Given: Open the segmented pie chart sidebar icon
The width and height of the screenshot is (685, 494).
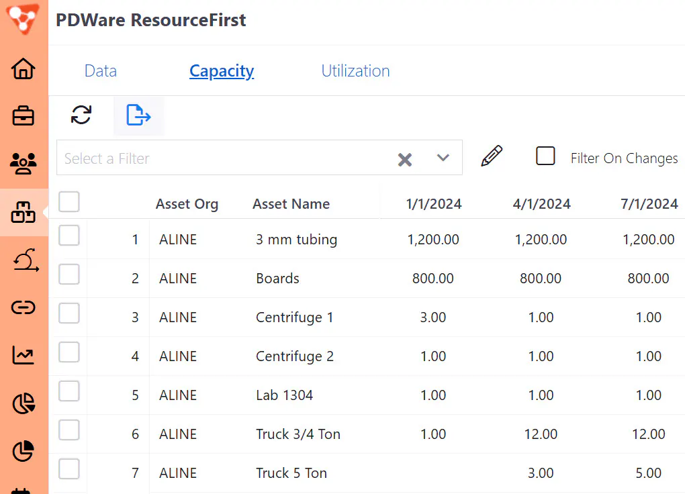Looking at the screenshot, I should (24, 403).
